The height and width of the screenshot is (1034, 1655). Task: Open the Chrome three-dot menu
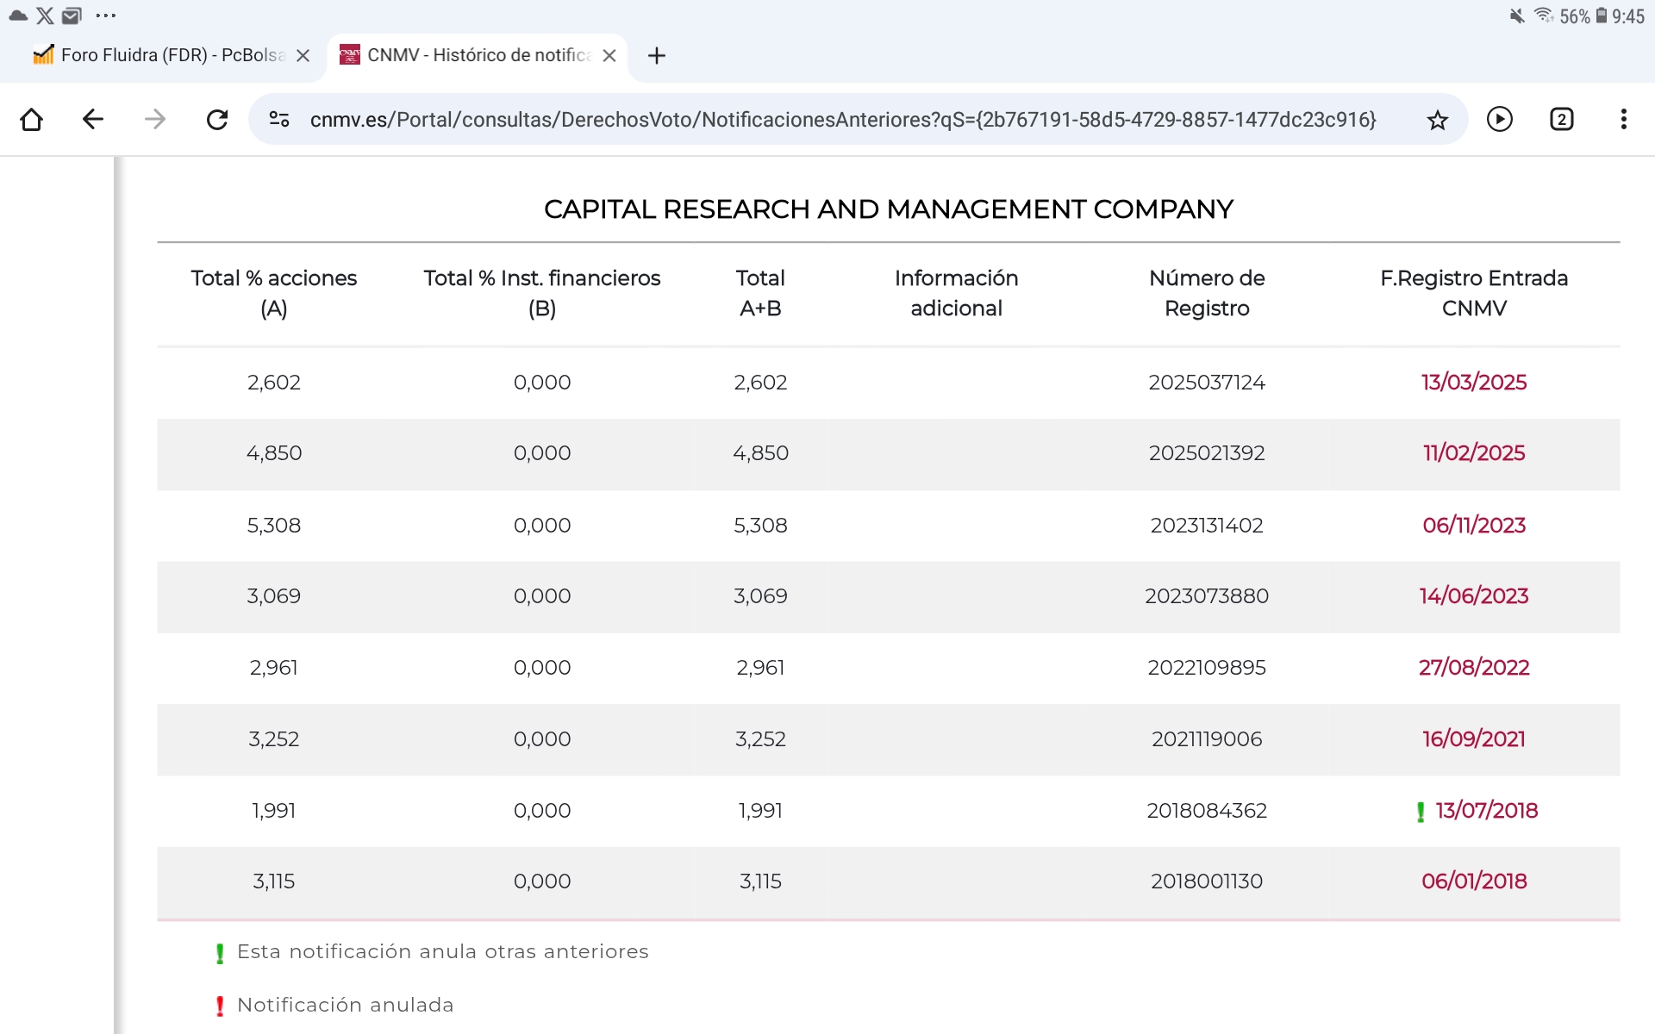1624,119
